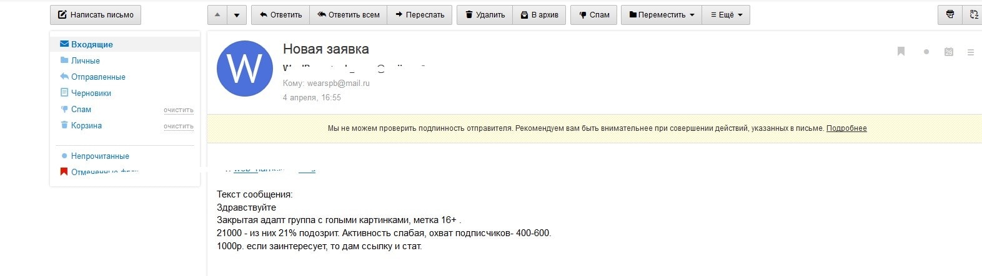Click the sender avatar W
The width and height of the screenshot is (982, 276).
click(244, 69)
